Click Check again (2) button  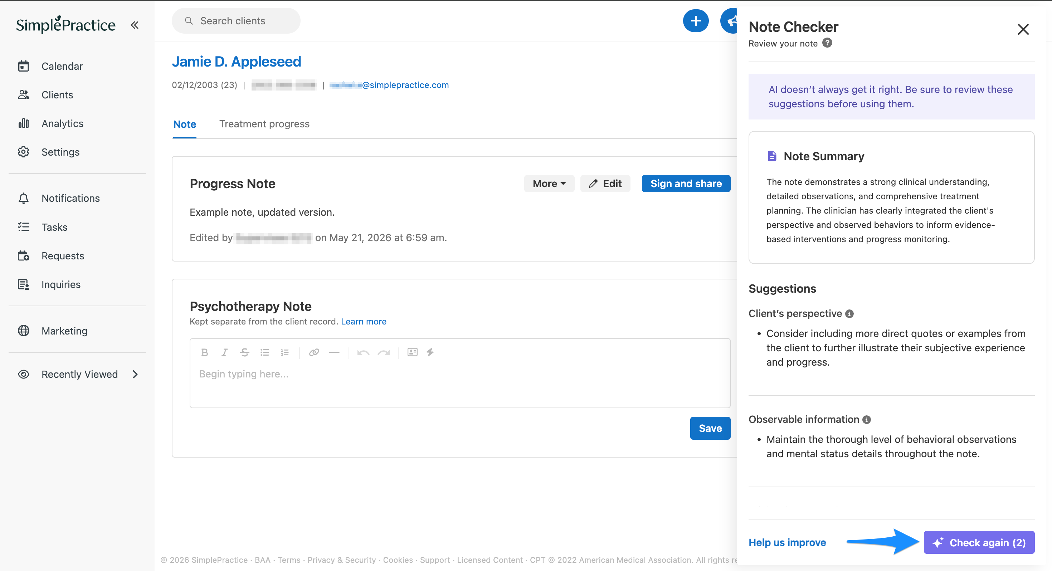pos(979,542)
